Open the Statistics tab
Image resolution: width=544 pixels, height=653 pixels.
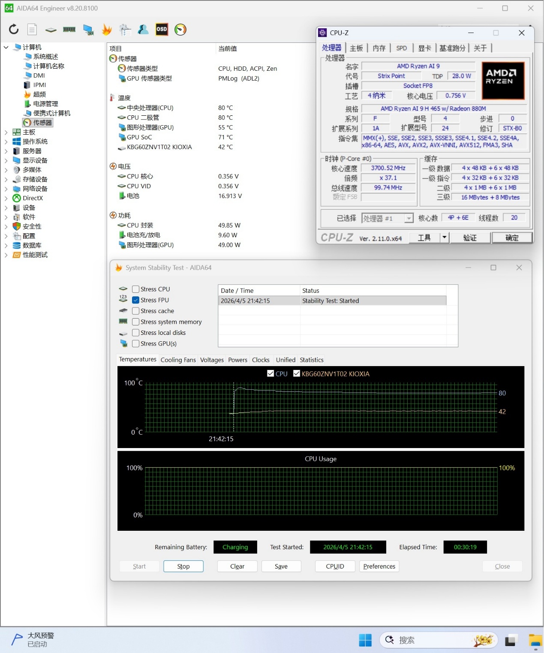312,360
